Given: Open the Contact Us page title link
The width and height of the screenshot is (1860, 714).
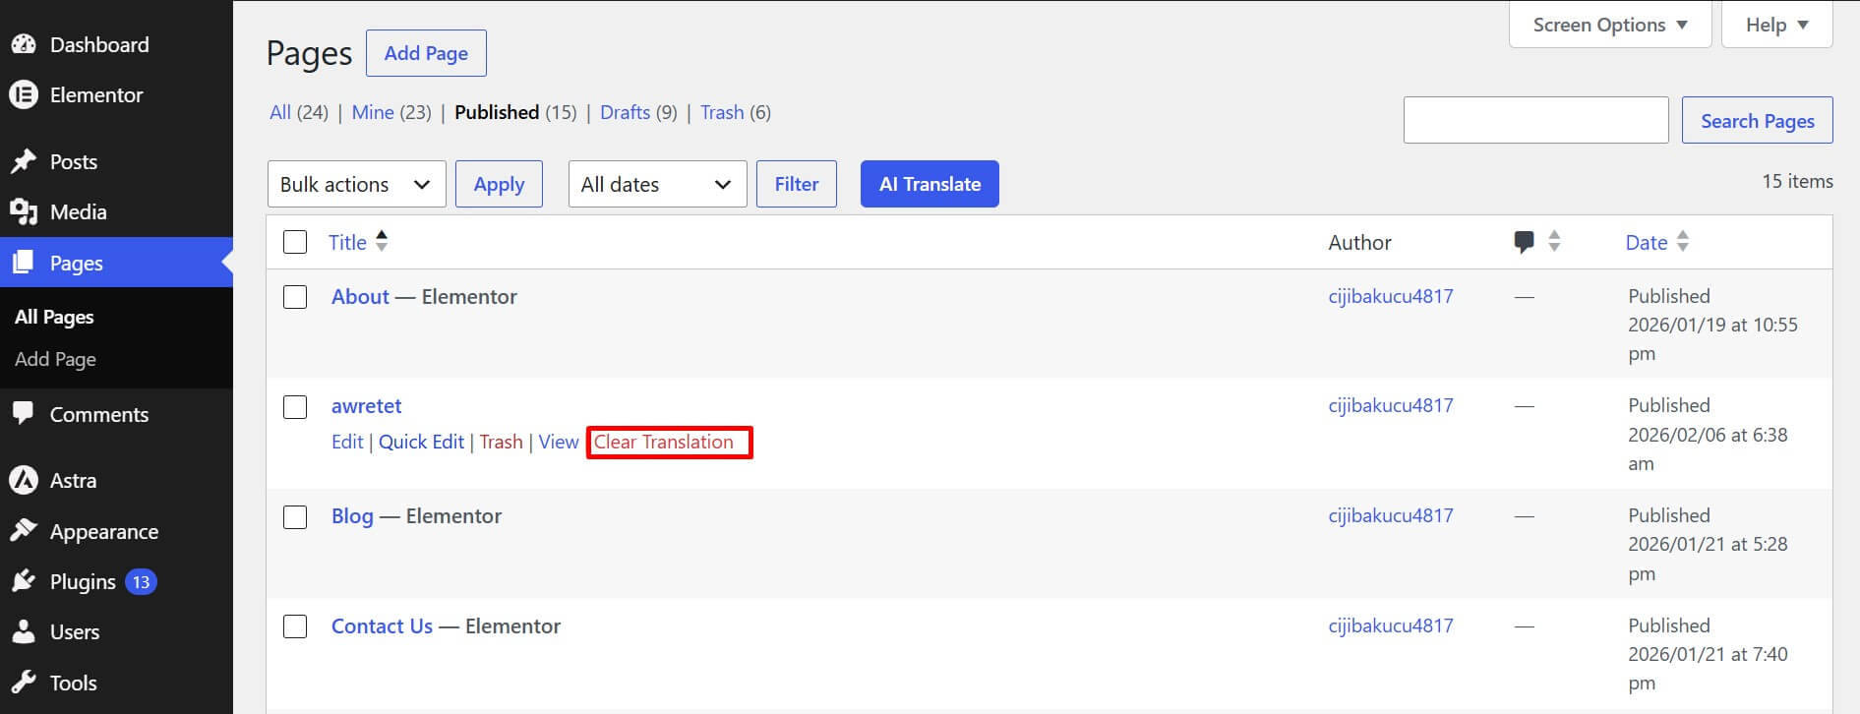Looking at the screenshot, I should pyautogui.click(x=382, y=625).
